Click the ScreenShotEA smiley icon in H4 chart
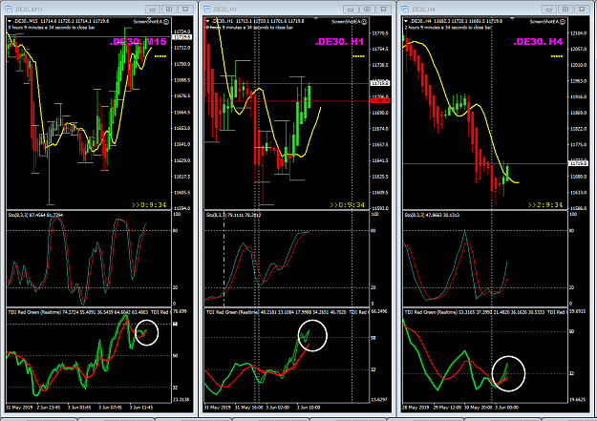This screenshot has width=597, height=421. (x=563, y=22)
